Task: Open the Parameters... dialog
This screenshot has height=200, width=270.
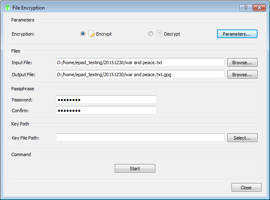Action: (x=237, y=34)
